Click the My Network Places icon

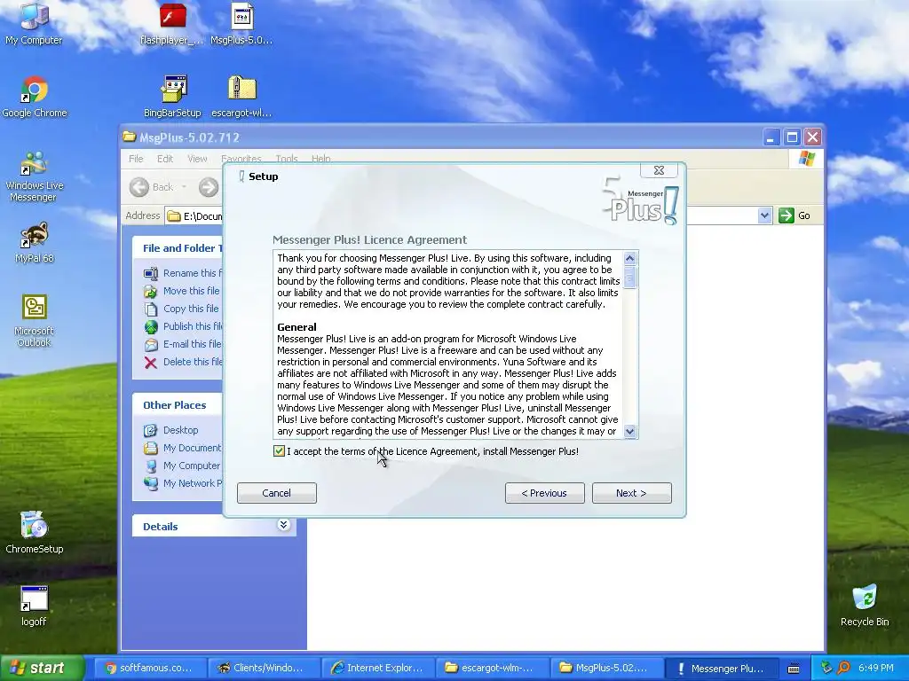(x=151, y=483)
